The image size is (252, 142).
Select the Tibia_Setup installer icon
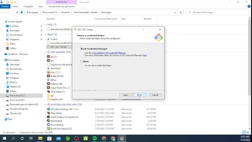[48, 113]
